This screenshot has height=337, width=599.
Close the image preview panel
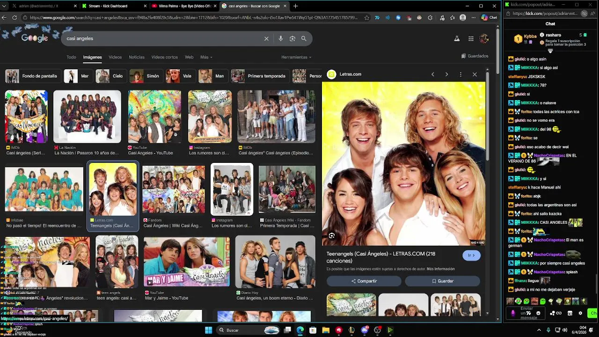[x=475, y=74]
